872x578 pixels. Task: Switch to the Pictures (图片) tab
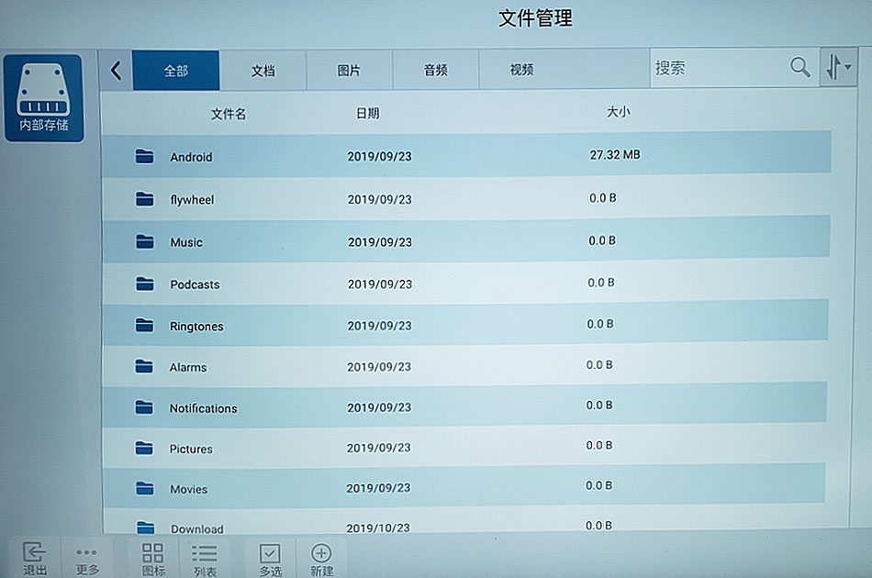point(349,71)
